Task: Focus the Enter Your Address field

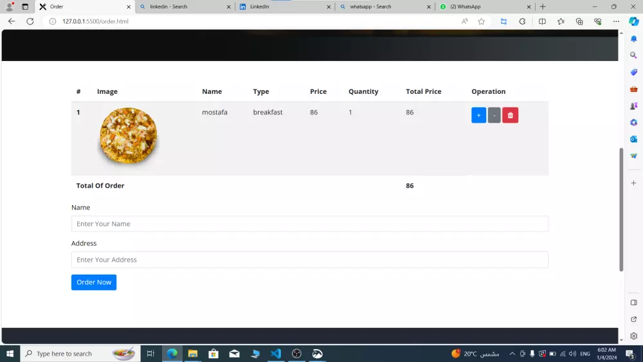Action: point(310,260)
